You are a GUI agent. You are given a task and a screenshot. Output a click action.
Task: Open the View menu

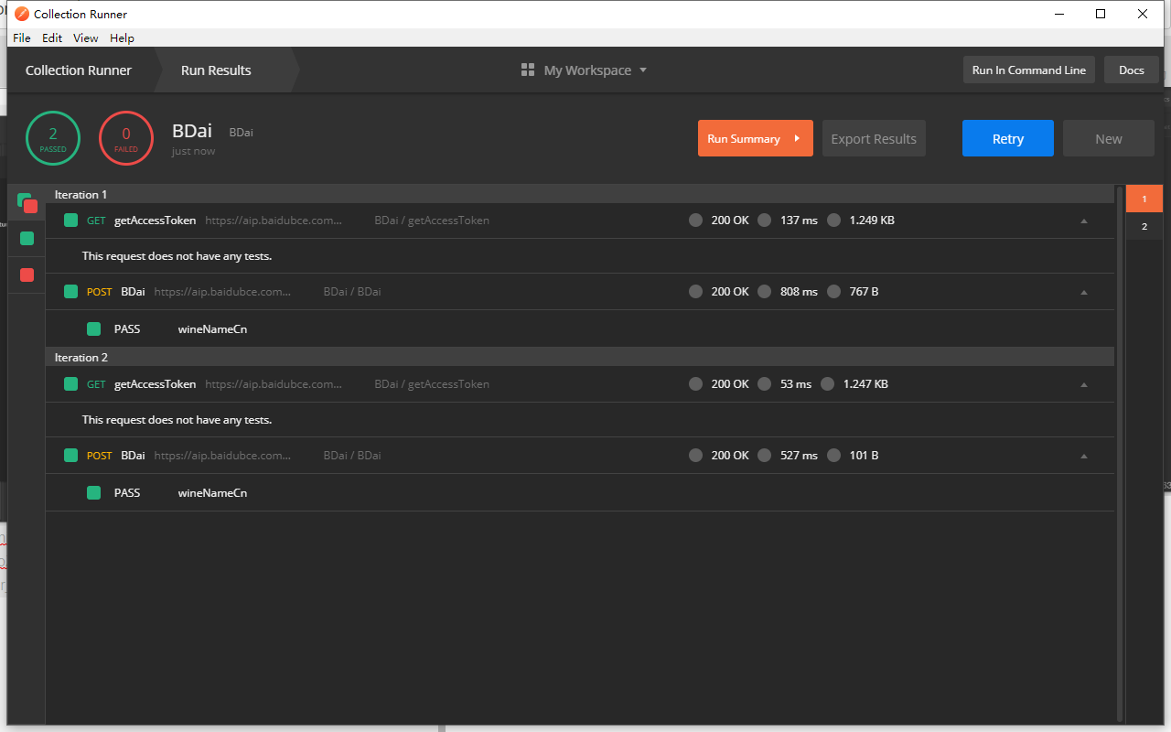(x=86, y=38)
